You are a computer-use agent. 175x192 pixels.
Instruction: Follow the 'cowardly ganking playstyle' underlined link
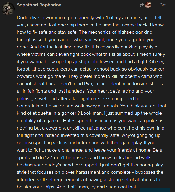[x=128, y=47]
